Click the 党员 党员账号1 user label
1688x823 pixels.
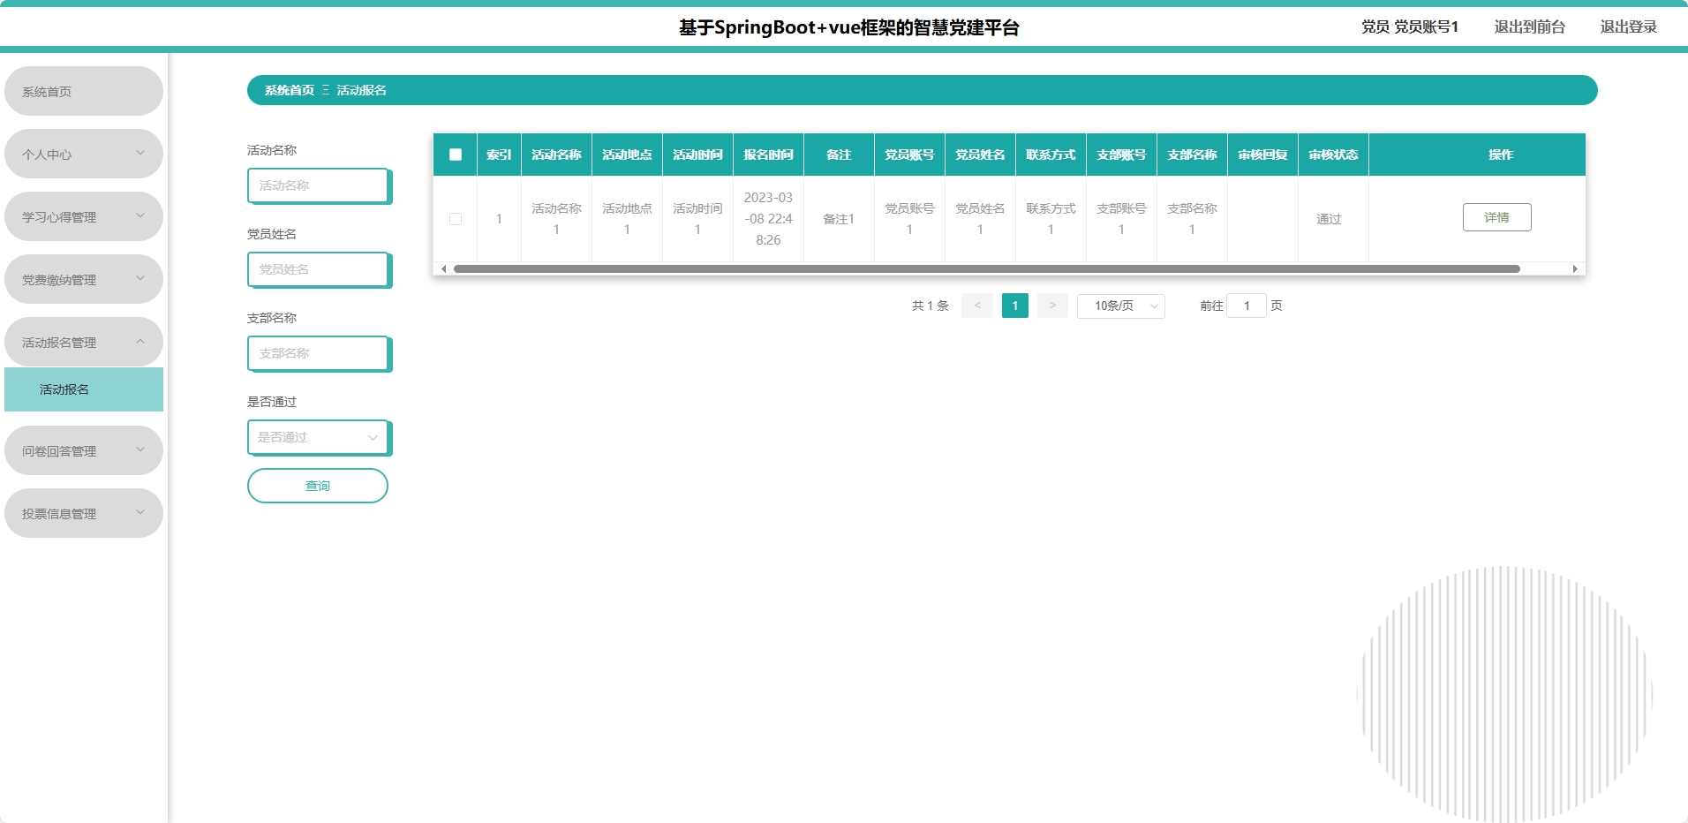1409,26
